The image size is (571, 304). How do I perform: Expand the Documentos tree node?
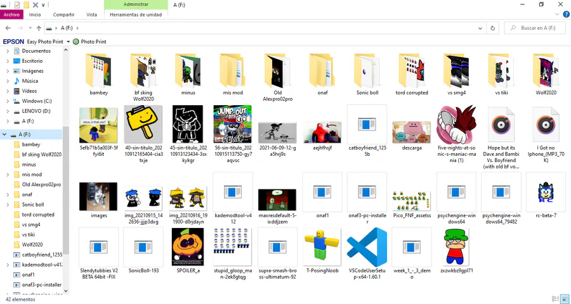point(8,51)
